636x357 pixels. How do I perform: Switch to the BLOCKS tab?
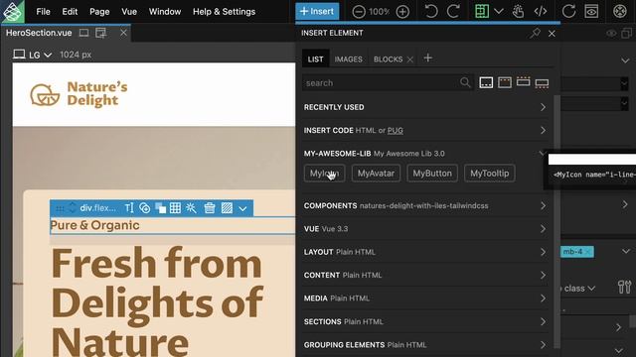[x=388, y=59]
